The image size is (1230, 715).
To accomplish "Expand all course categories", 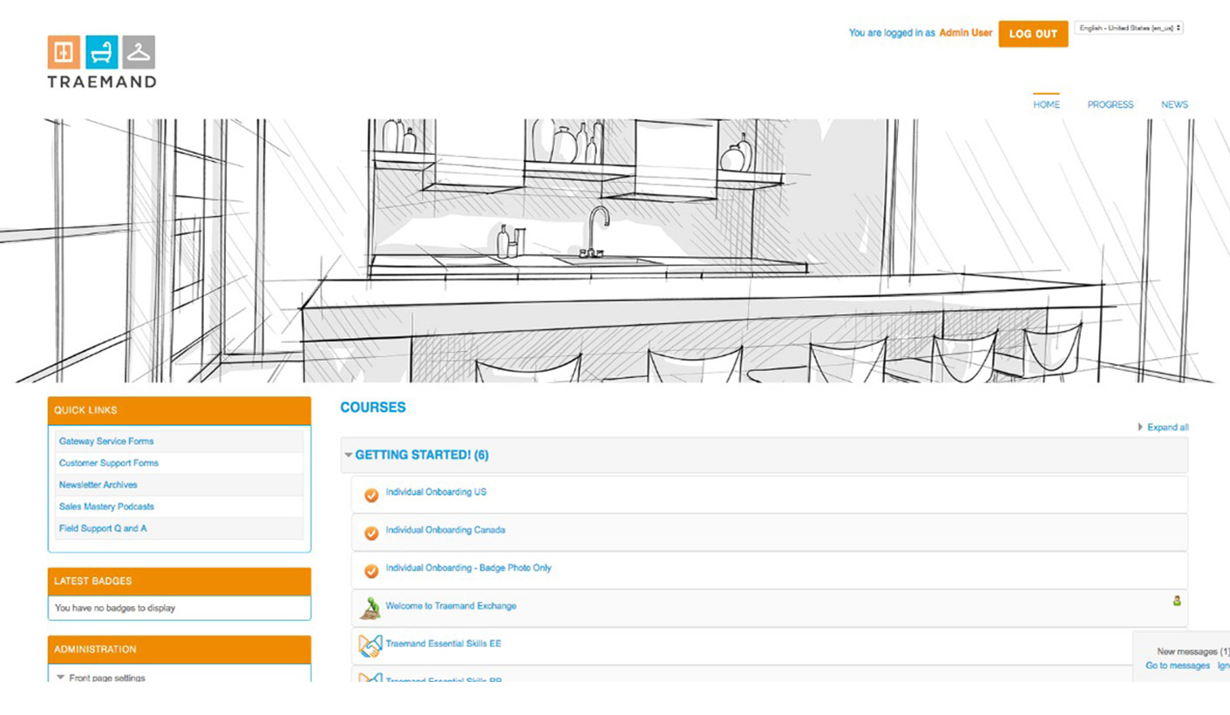I will point(1166,428).
